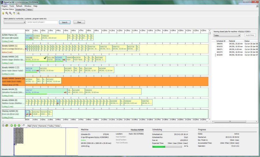The image size is (260, 157).
Task: Select job 599400 on Kinetic K4100
Action: [x=113, y=91]
